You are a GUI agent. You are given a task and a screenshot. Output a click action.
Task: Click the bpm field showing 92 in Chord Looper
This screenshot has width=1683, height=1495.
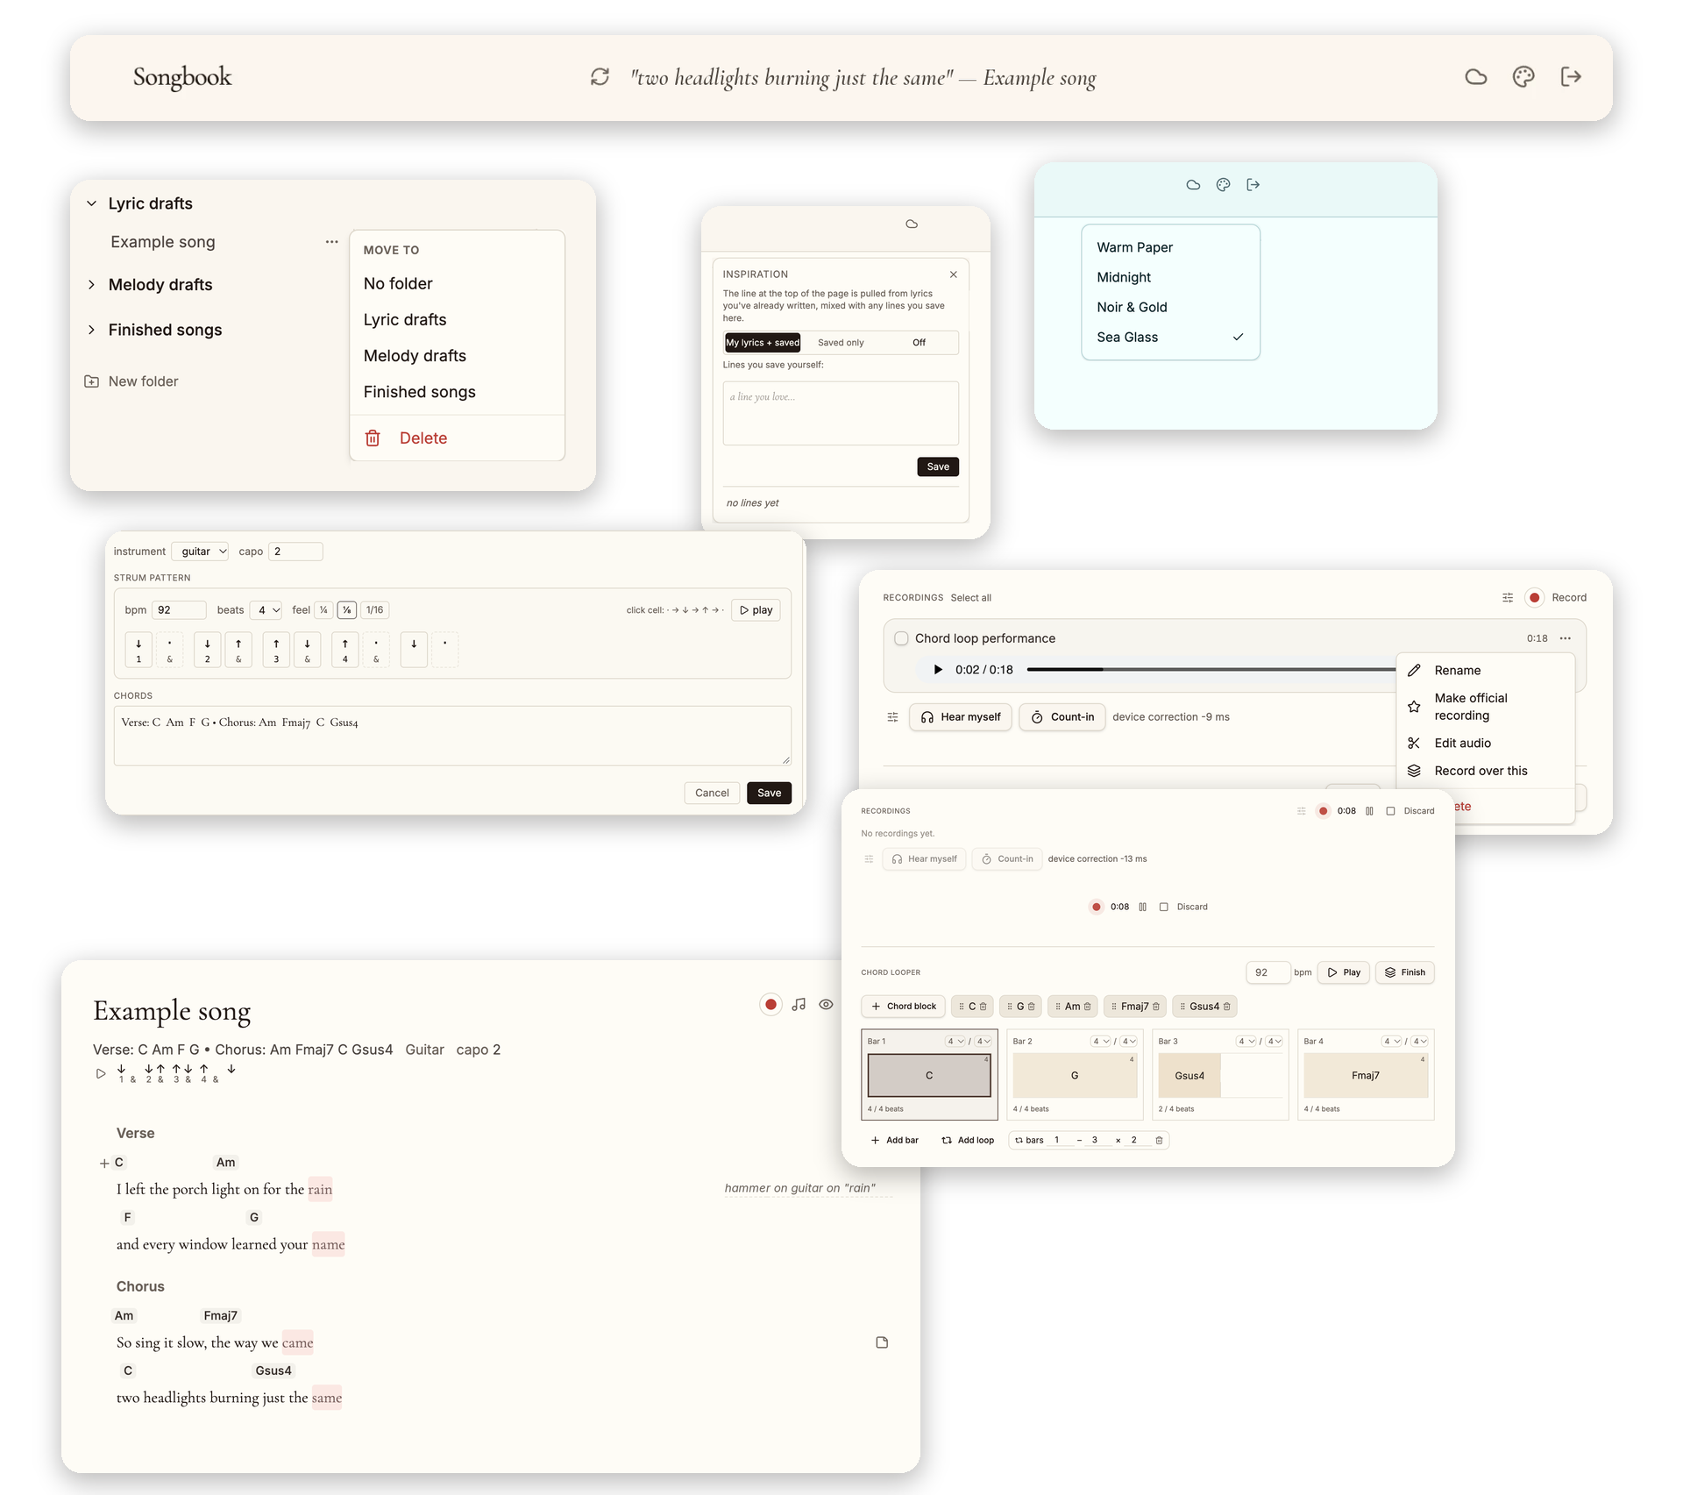[1268, 972]
